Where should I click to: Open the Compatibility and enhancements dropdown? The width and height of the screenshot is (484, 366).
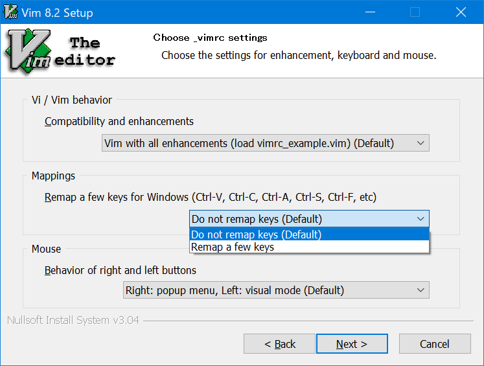266,143
